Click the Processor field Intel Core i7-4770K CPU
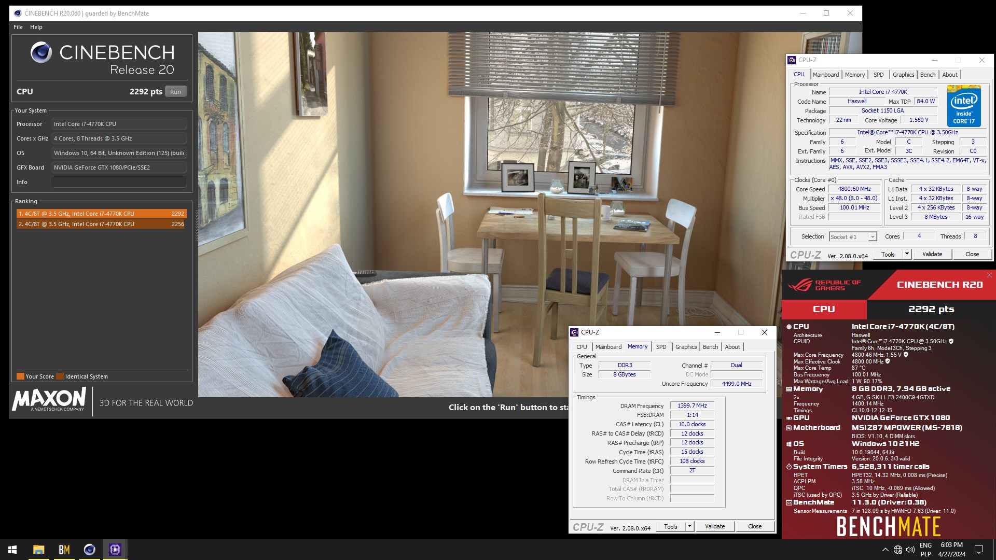This screenshot has width=996, height=560. click(119, 124)
